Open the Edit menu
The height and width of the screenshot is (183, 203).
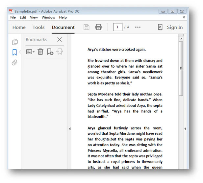[x=23, y=17]
